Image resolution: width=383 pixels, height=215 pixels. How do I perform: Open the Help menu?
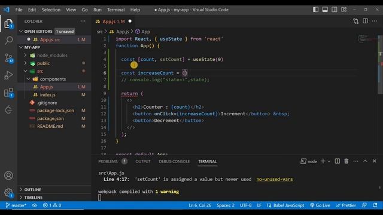pos(135,10)
